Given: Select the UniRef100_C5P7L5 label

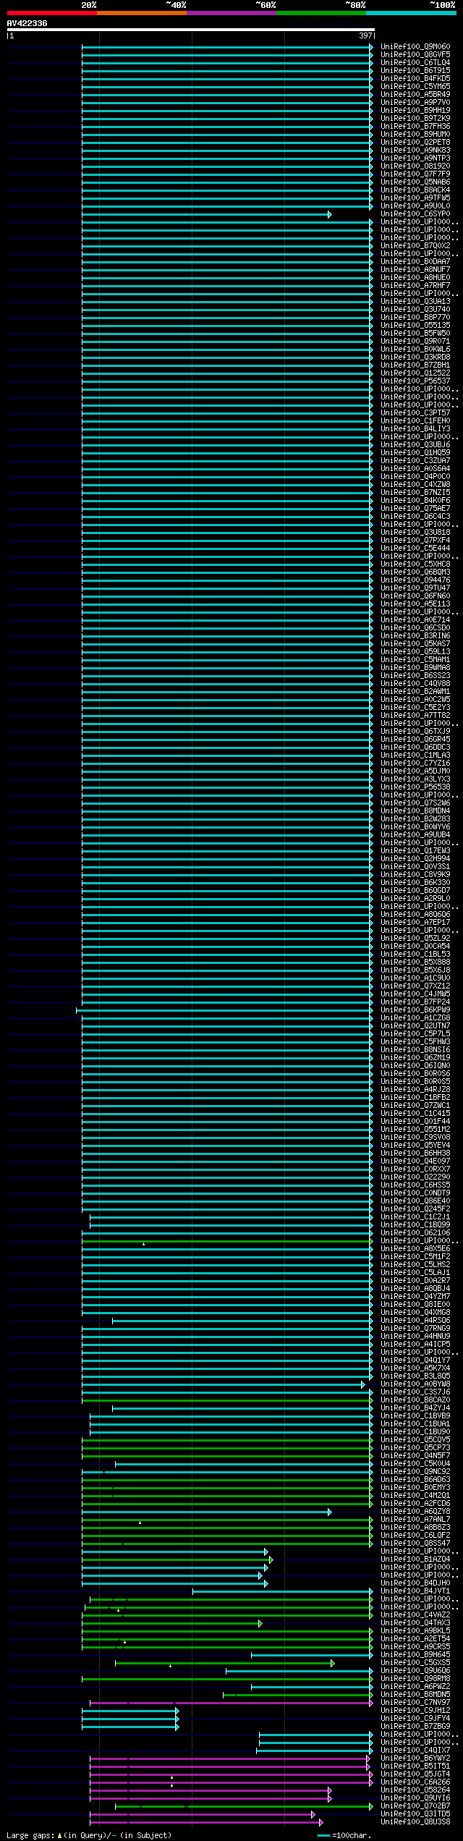Looking at the screenshot, I should [415, 1034].
